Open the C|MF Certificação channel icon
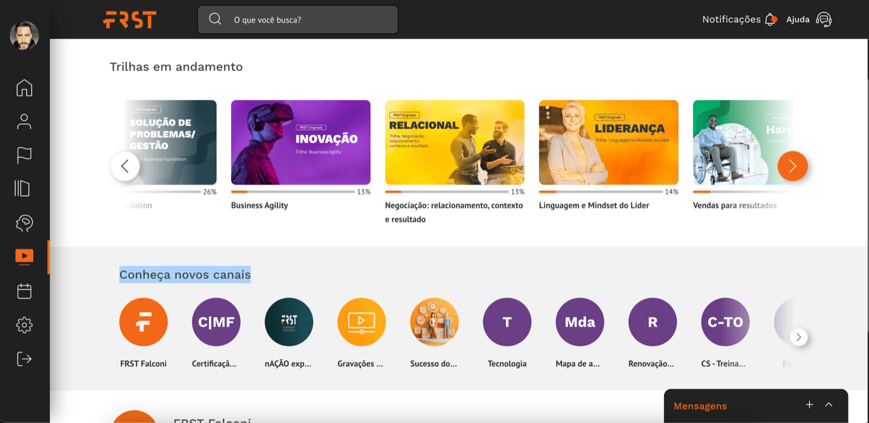869x423 pixels. [216, 322]
